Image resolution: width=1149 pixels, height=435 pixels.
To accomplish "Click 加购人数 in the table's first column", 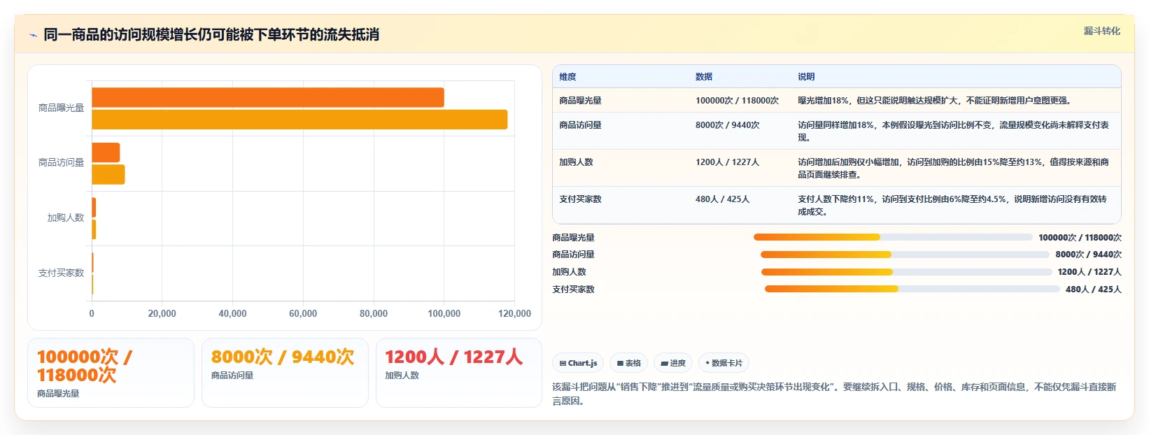I will coord(576,162).
